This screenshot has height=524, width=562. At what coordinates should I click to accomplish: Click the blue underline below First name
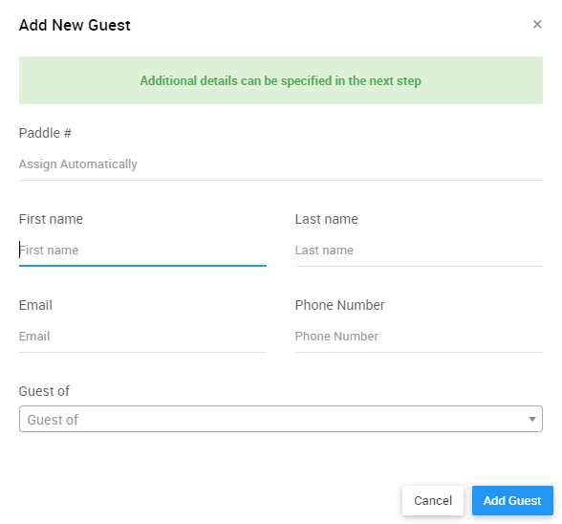142,266
